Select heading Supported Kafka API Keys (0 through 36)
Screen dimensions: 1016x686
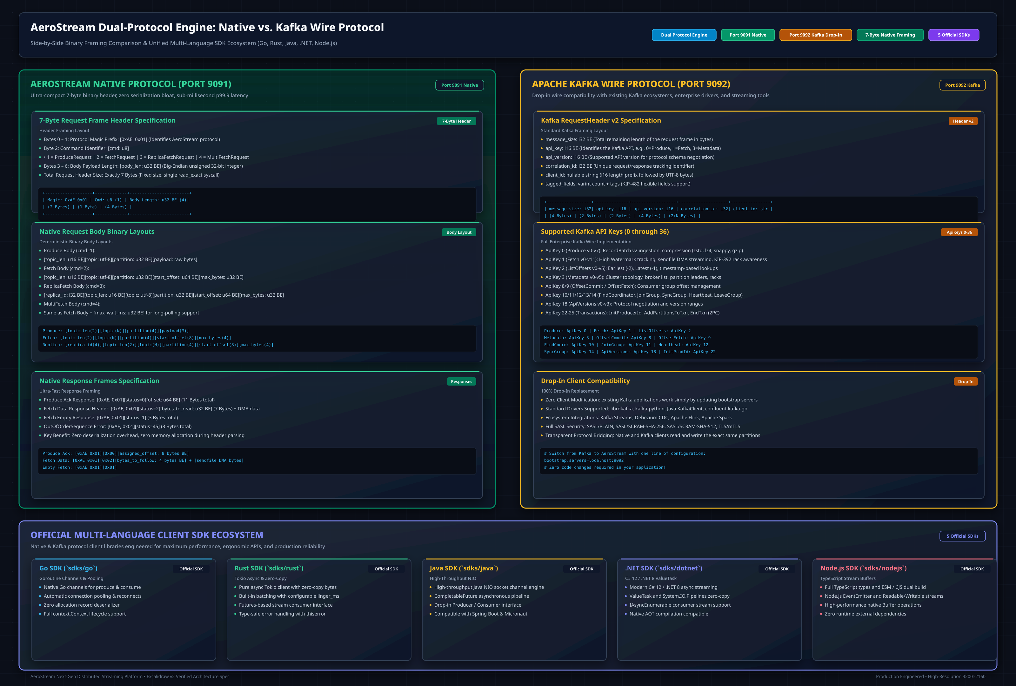click(x=605, y=232)
